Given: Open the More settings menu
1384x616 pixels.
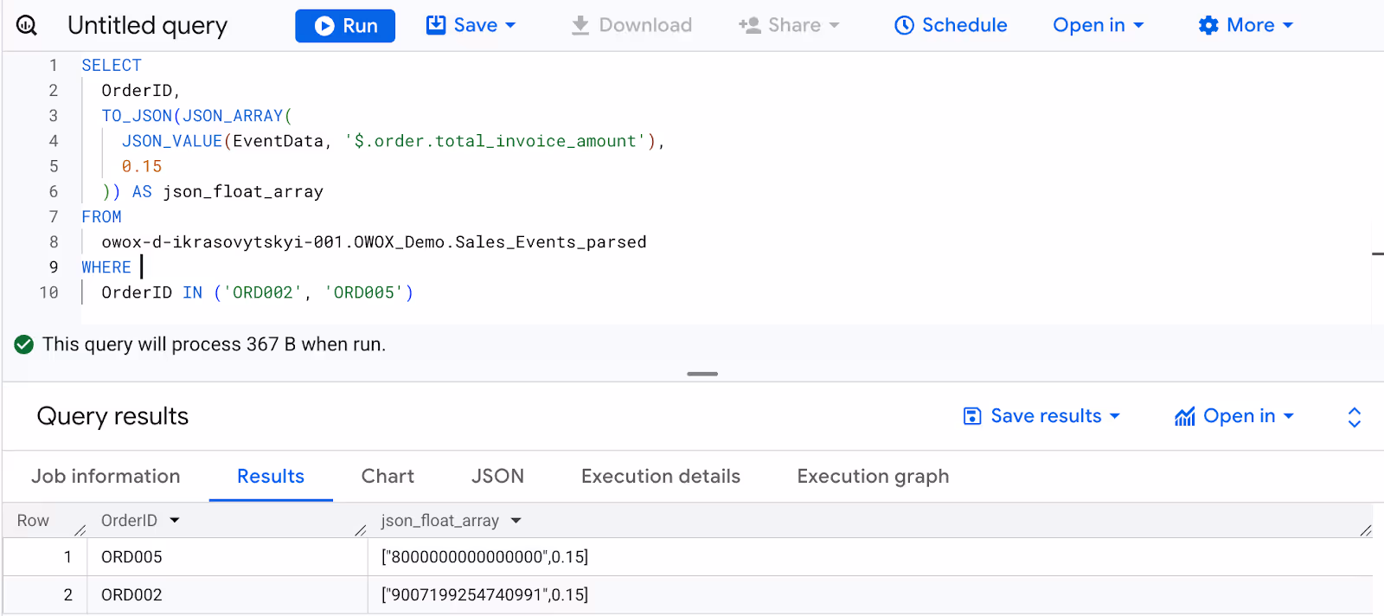Looking at the screenshot, I should [1246, 25].
